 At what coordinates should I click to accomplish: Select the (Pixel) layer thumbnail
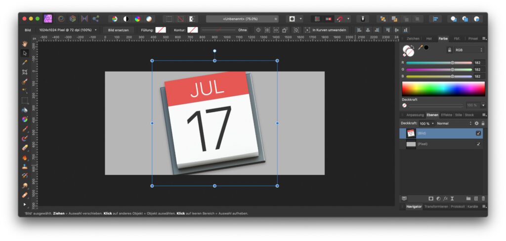click(x=411, y=144)
